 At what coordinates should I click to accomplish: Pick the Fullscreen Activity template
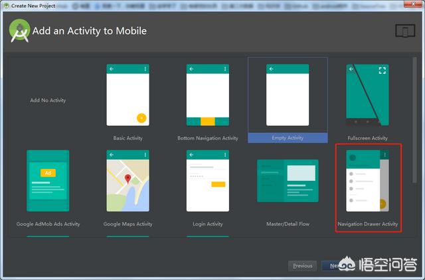coord(367,95)
